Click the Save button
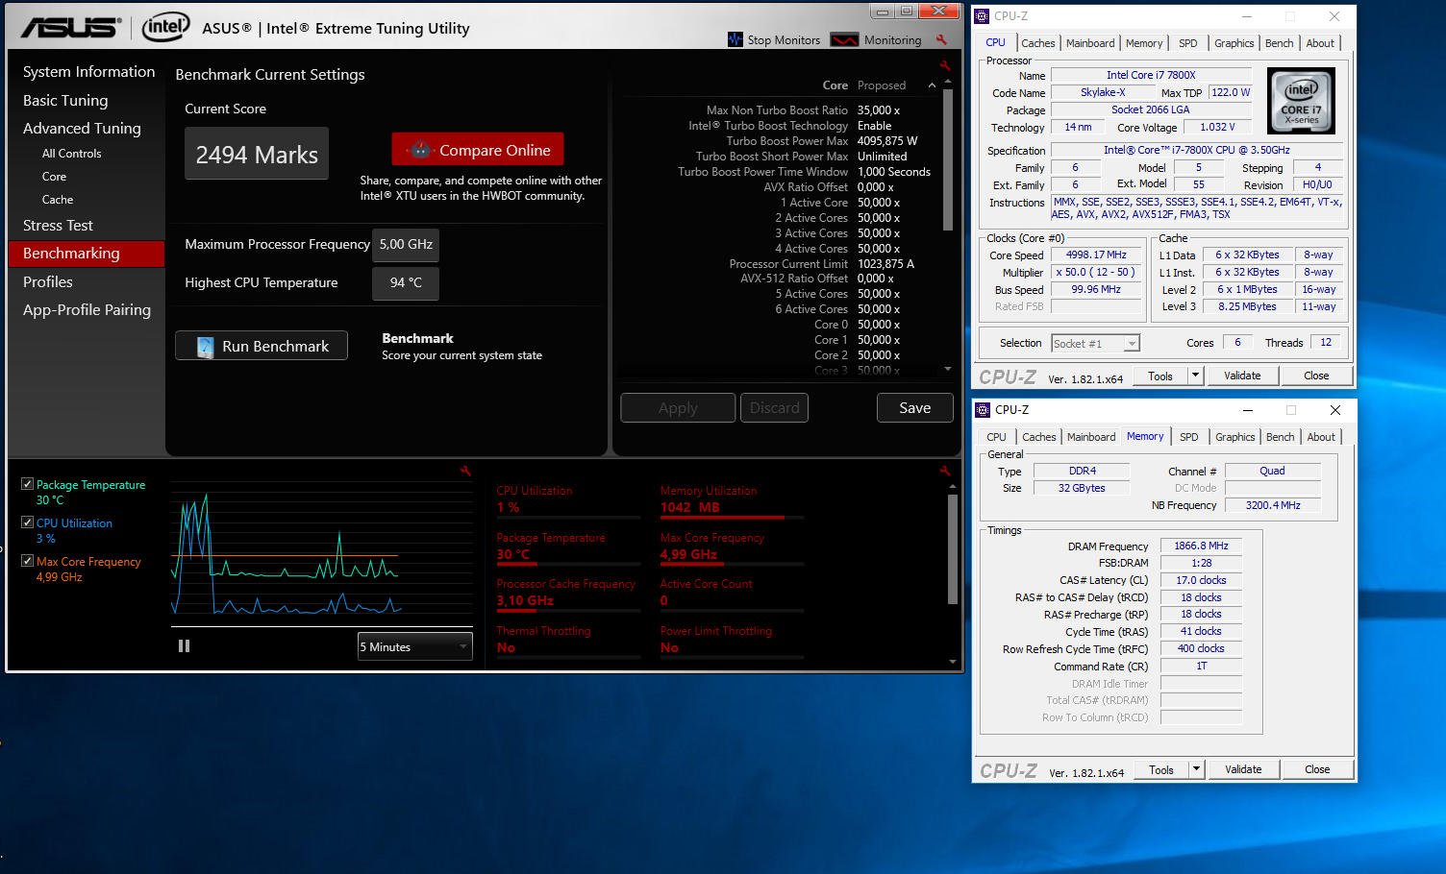The height and width of the screenshot is (874, 1446). pos(914,408)
